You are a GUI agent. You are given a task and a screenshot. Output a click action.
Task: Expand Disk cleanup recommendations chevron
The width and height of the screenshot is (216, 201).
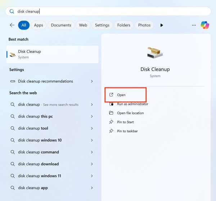tap(92, 81)
